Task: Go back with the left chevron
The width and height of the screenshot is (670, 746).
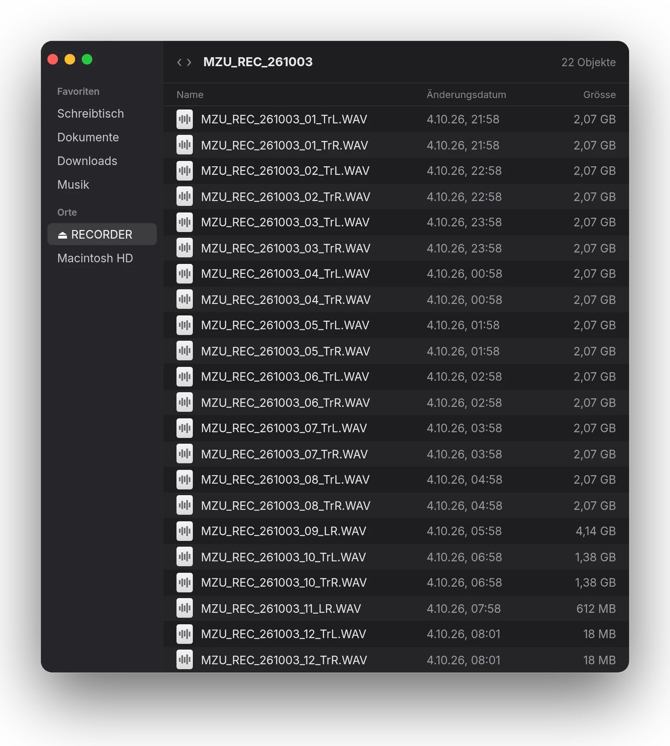Action: click(x=179, y=62)
